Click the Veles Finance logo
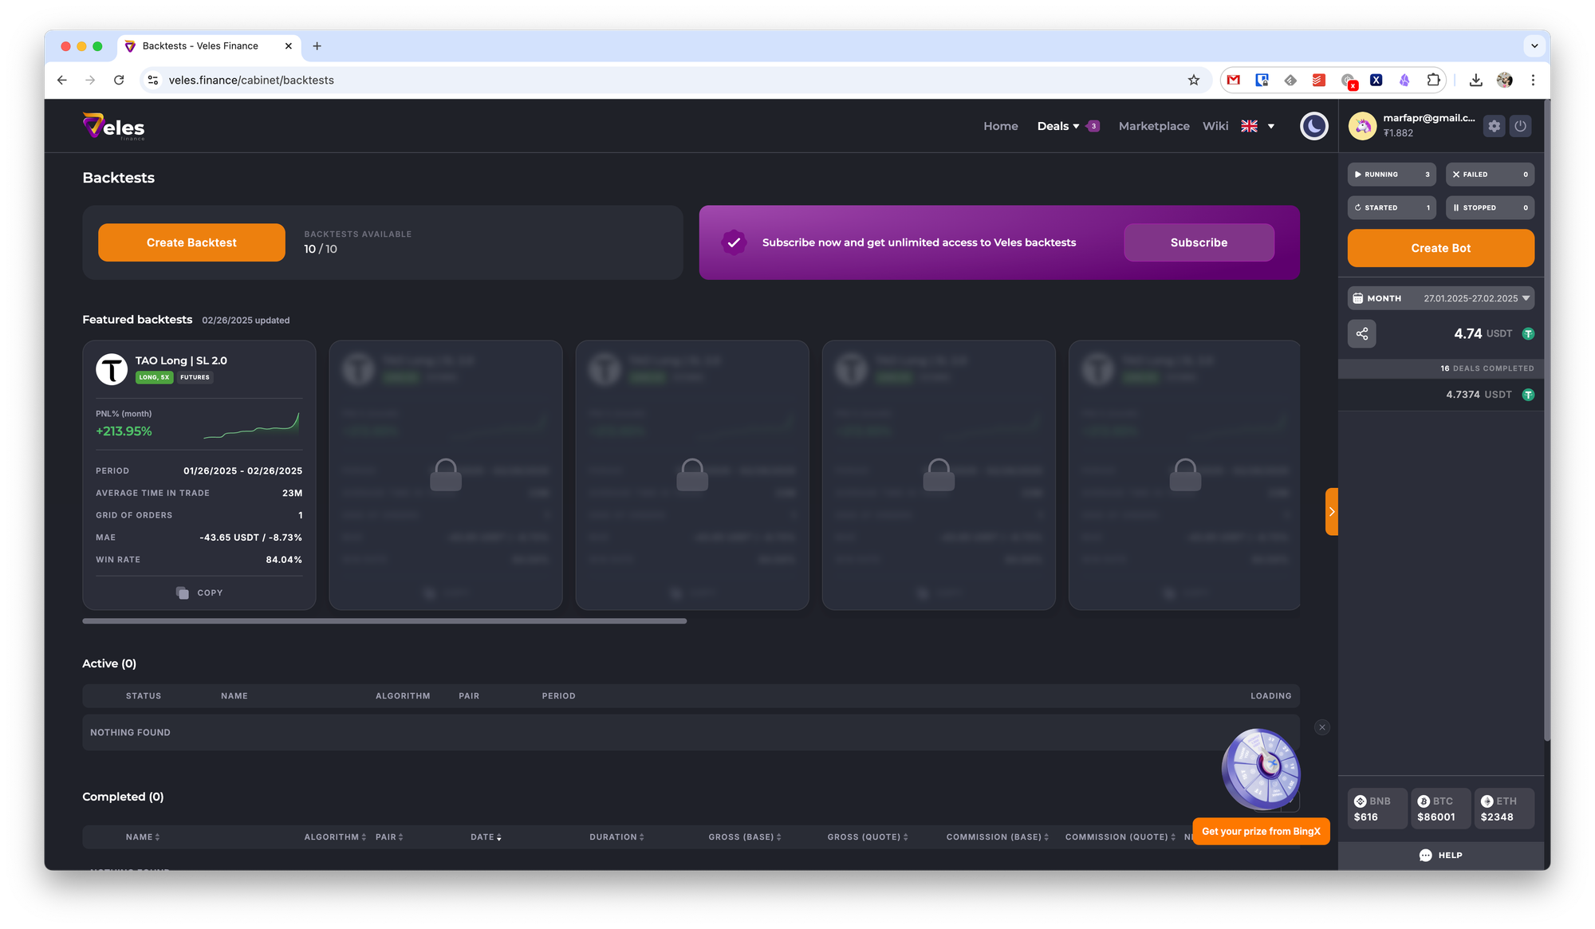This screenshot has height=929, width=1595. pos(114,127)
